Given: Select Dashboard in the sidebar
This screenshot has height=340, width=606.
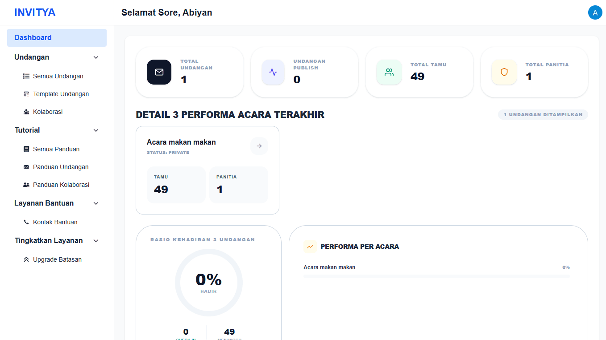Looking at the screenshot, I should coord(57,37).
